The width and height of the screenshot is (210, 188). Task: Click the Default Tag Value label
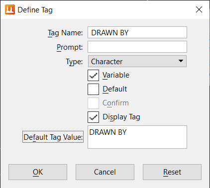(x=53, y=137)
